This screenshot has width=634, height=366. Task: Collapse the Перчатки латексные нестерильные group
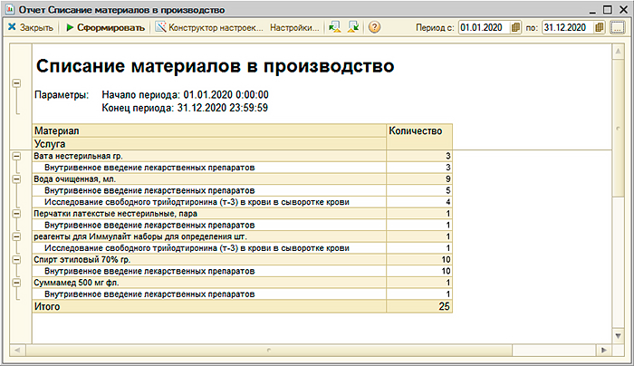pyautogui.click(x=16, y=214)
